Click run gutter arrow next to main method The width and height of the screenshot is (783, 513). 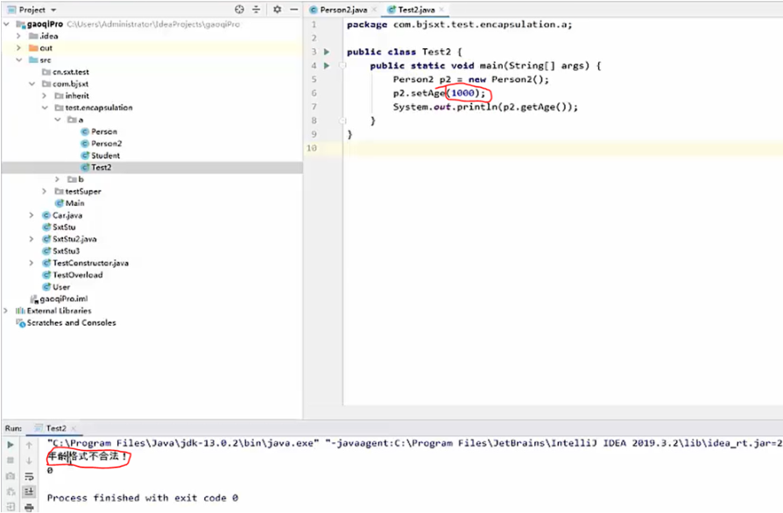(x=327, y=66)
